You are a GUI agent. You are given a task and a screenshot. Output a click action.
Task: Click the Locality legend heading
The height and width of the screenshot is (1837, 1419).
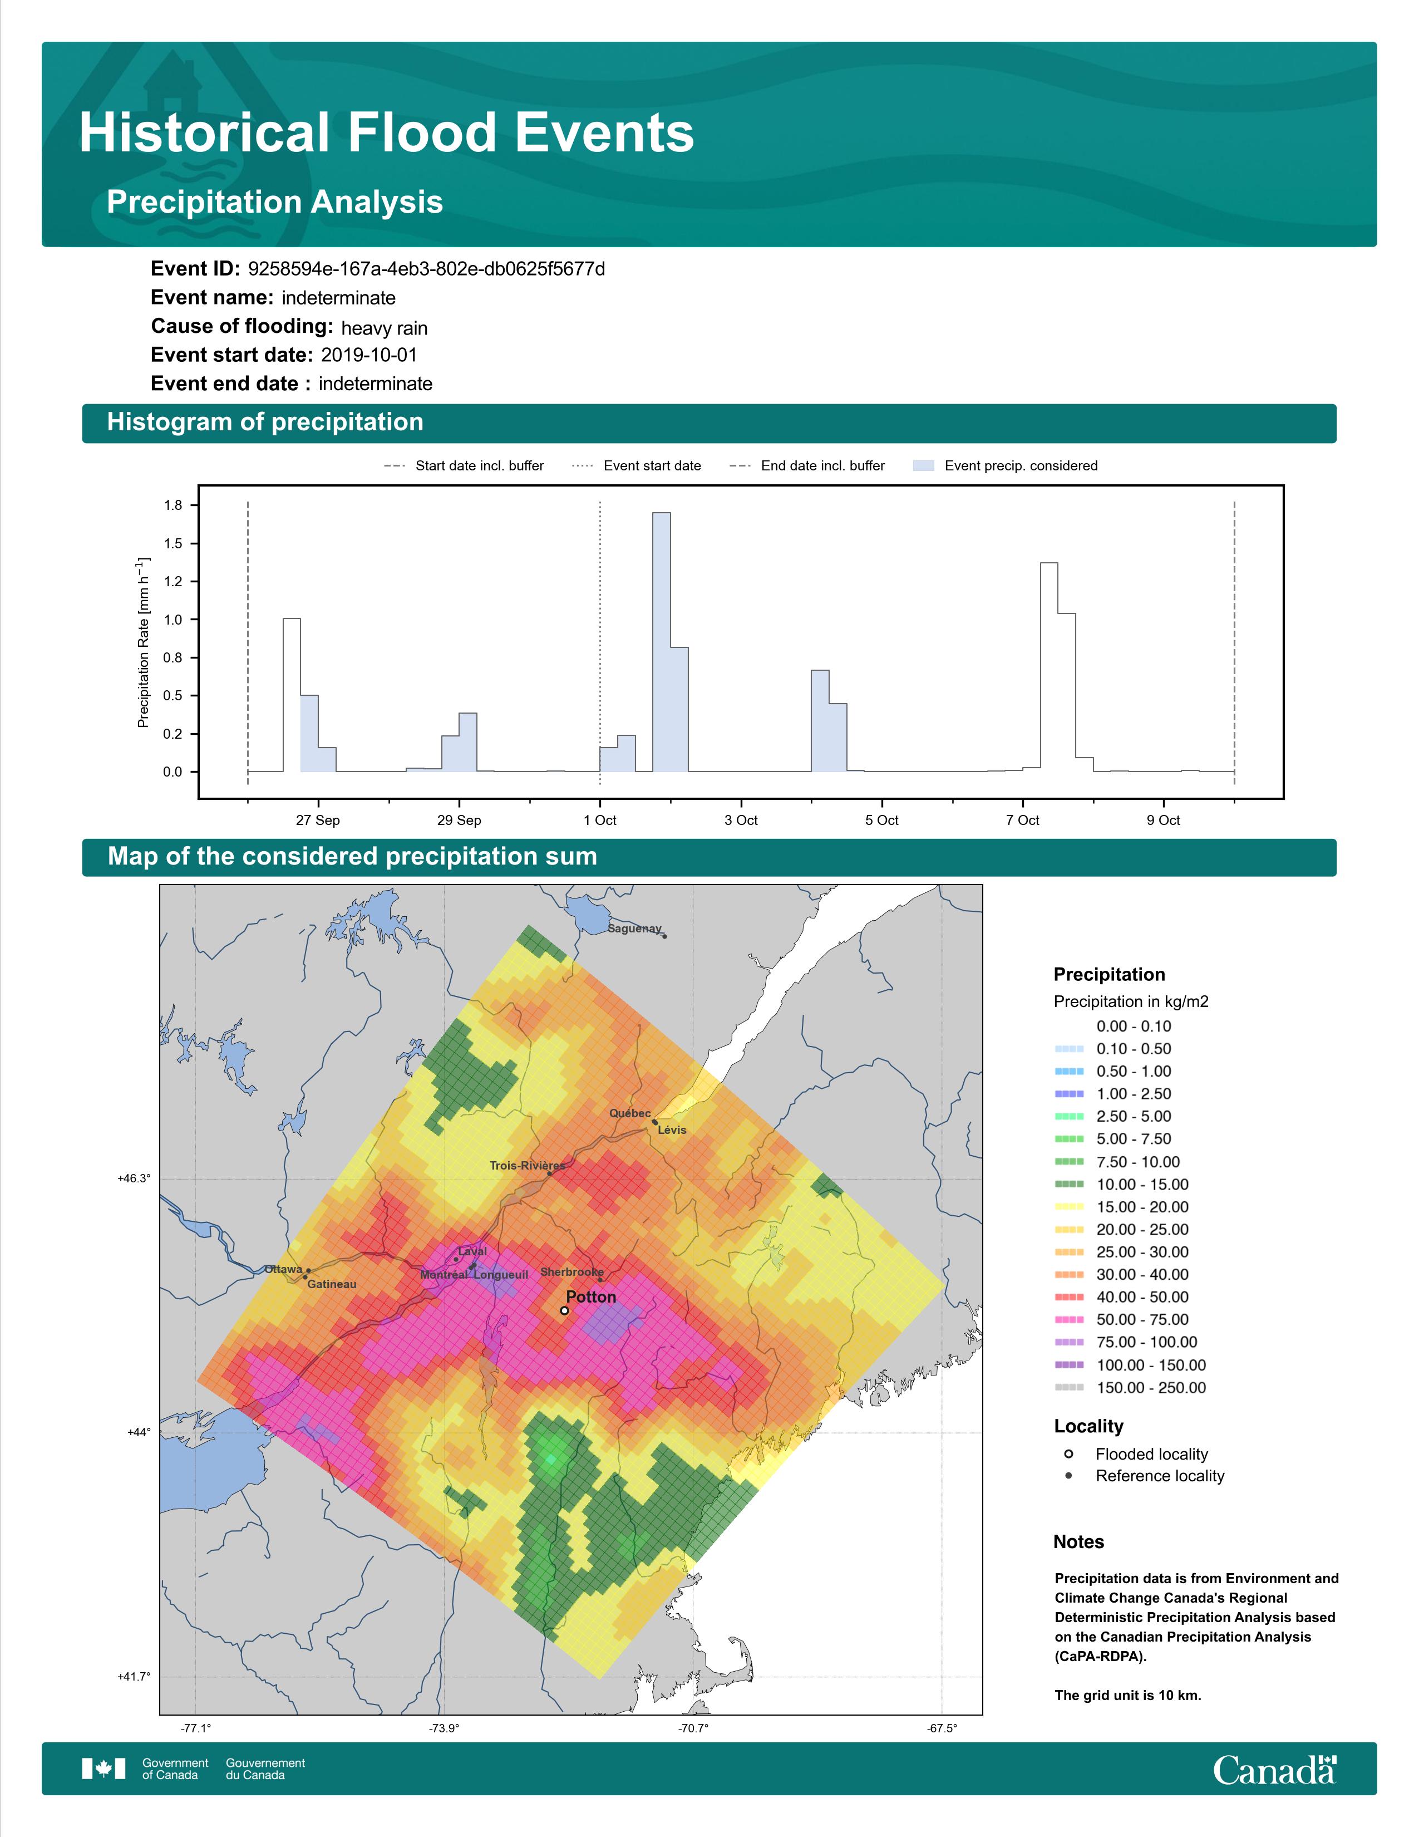(1088, 1426)
